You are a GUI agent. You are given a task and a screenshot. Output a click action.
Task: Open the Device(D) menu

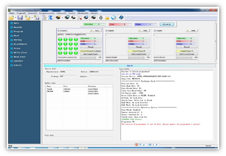coord(33,13)
